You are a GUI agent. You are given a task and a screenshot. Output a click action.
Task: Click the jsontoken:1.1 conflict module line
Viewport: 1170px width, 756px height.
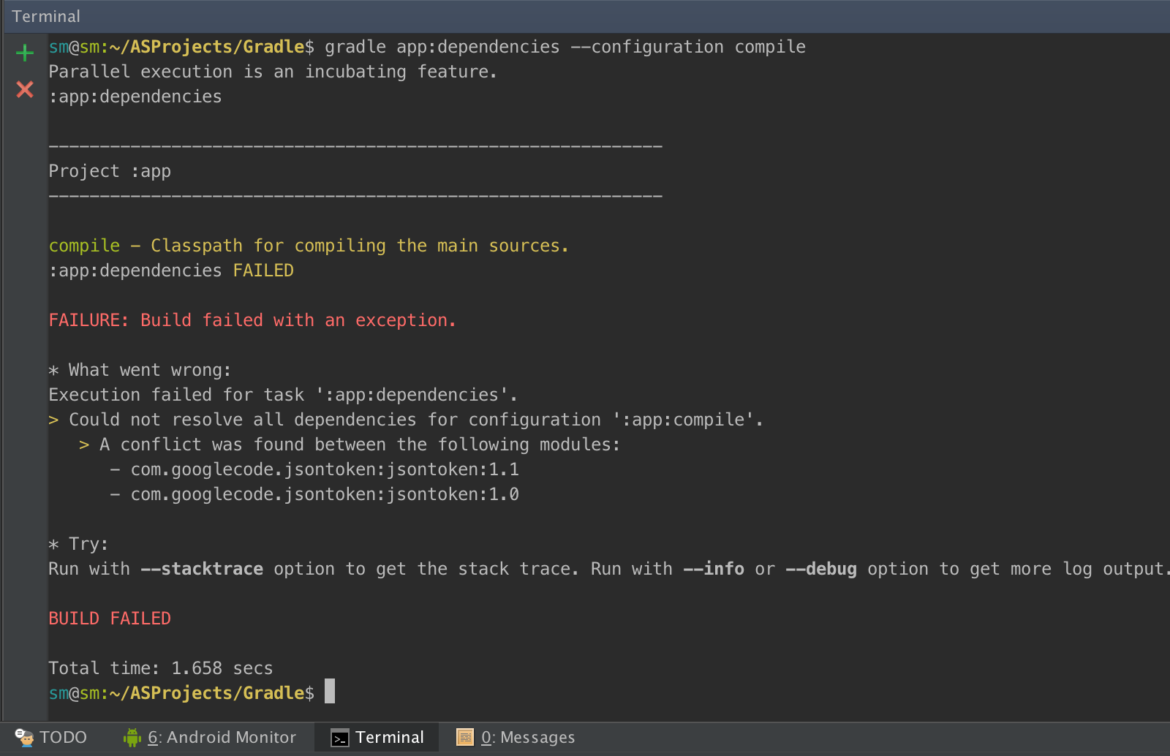tap(325, 469)
